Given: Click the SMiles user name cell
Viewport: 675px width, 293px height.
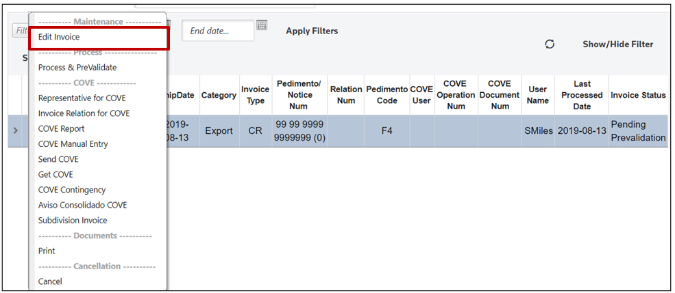Looking at the screenshot, I should click(538, 131).
